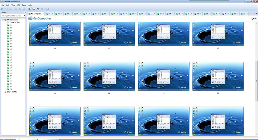Switch to the 04 VM tab
This screenshot has width=258, height=140.
click(x=77, y=14)
